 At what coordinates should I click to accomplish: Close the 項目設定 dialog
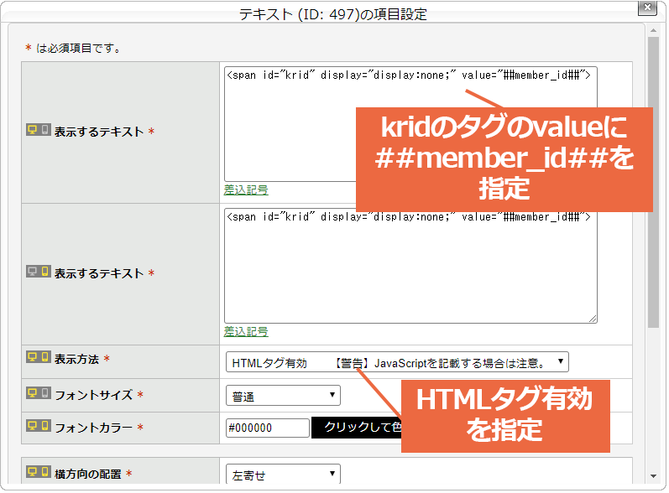pyautogui.click(x=647, y=8)
